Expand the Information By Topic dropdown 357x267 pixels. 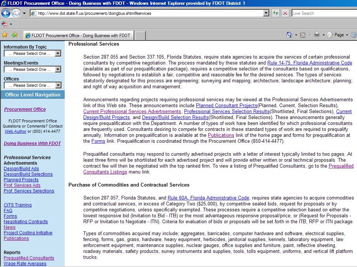coord(33,53)
